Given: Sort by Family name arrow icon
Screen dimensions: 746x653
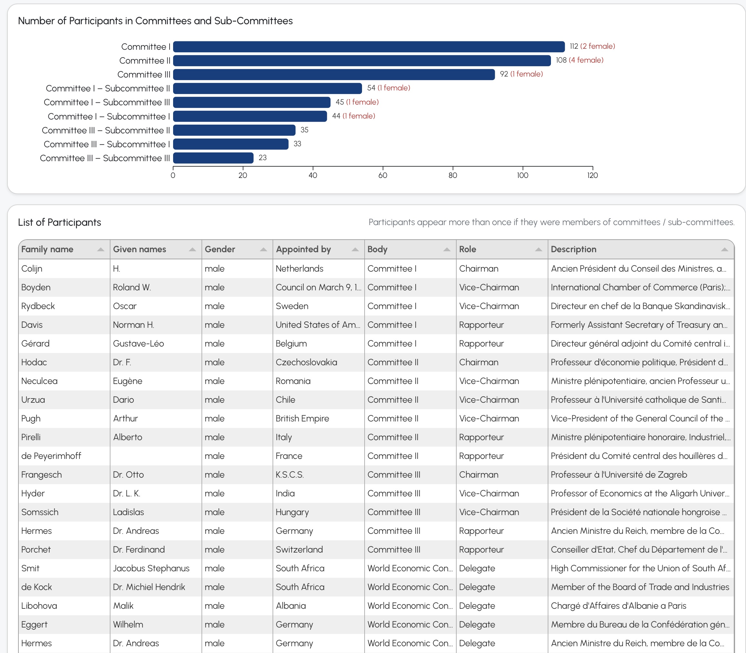Looking at the screenshot, I should (100, 250).
